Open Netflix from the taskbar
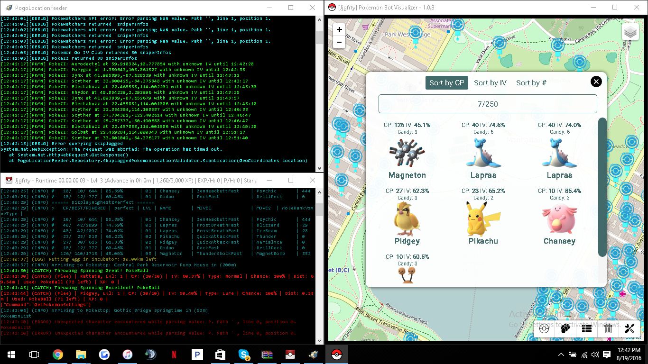648x364 pixels. pos(174,354)
